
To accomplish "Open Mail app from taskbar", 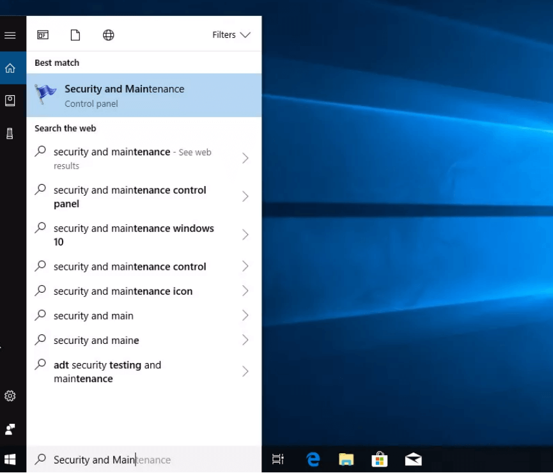I will pyautogui.click(x=414, y=460).
